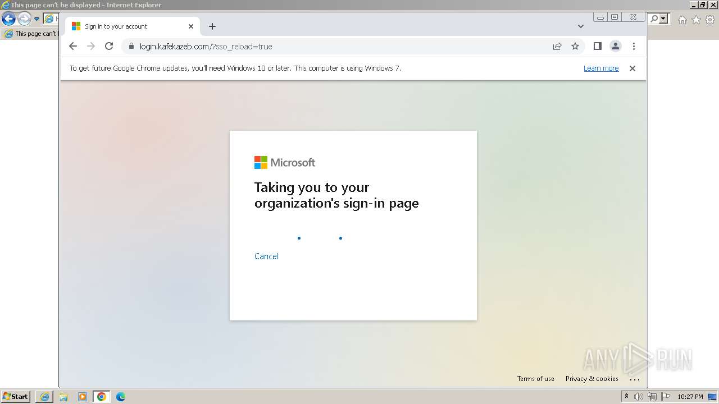This screenshot has height=404, width=719.
Task: Dismiss the Chrome update notice bar
Action: [632, 68]
